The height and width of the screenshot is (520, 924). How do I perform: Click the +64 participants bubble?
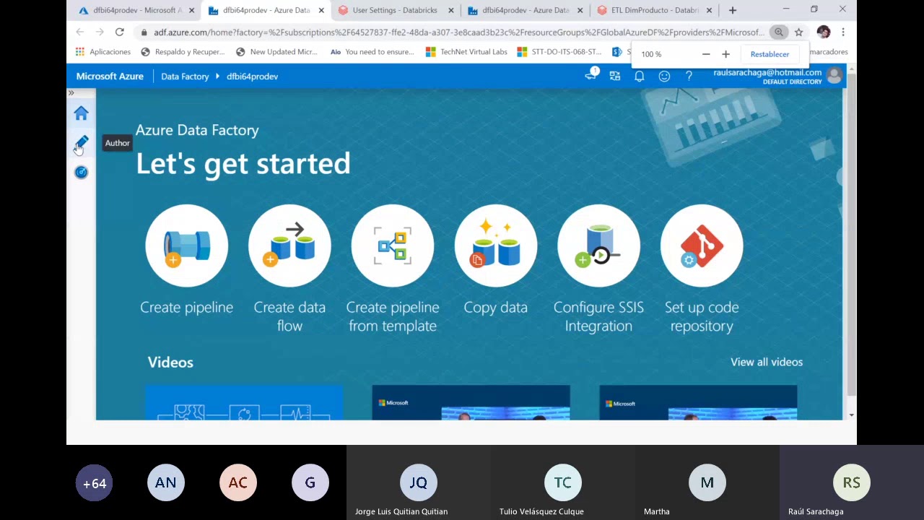pyautogui.click(x=95, y=483)
